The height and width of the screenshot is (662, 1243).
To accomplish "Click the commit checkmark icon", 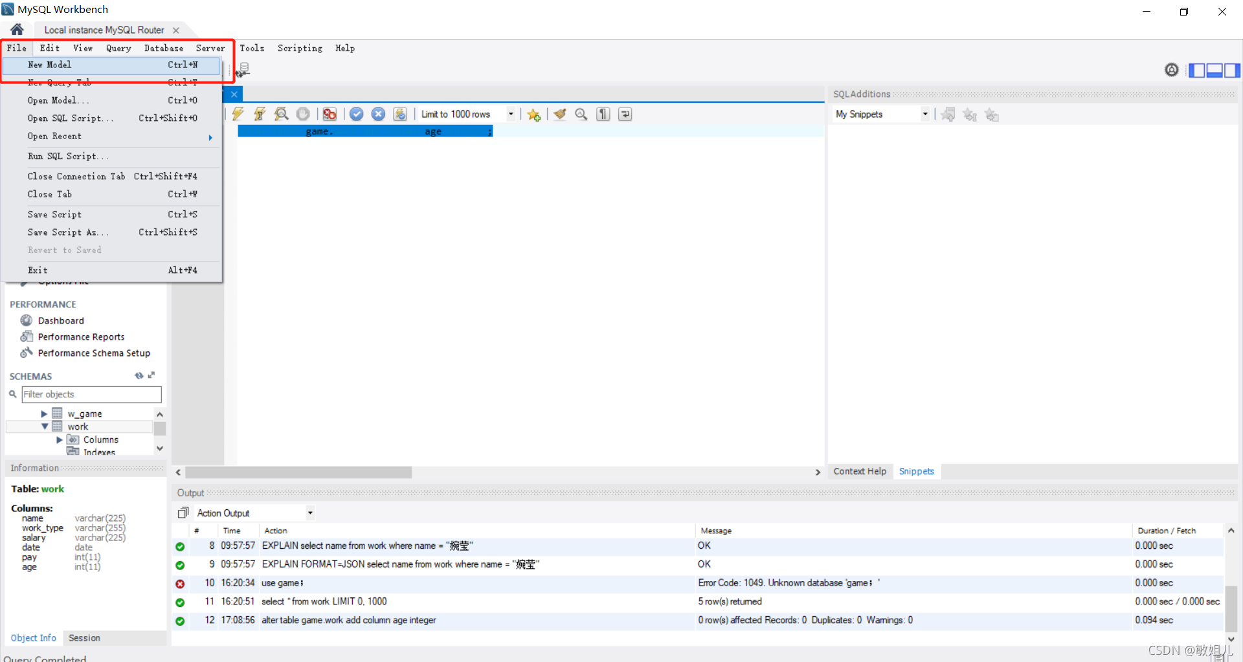I will click(357, 114).
